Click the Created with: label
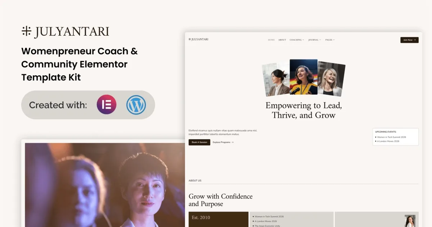 pyautogui.click(x=58, y=105)
